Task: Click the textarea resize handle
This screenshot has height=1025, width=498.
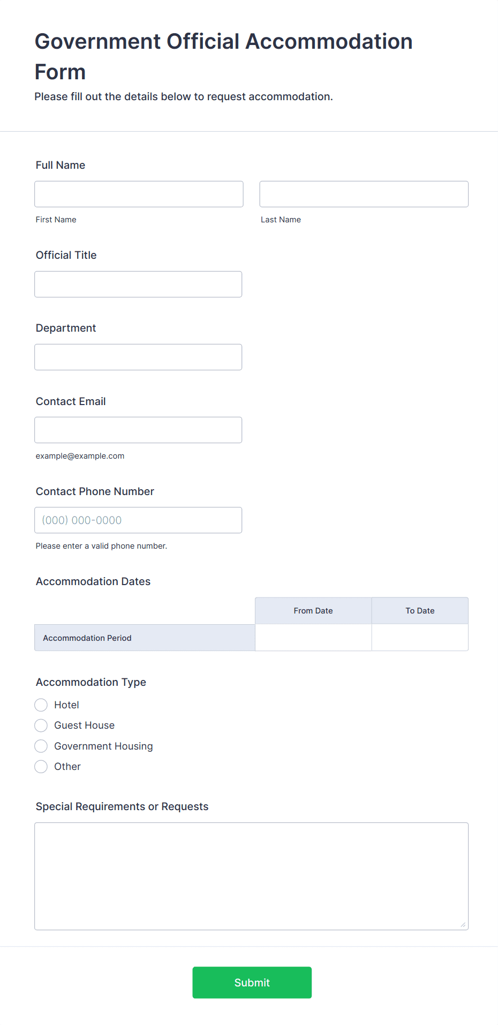Action: (x=463, y=924)
